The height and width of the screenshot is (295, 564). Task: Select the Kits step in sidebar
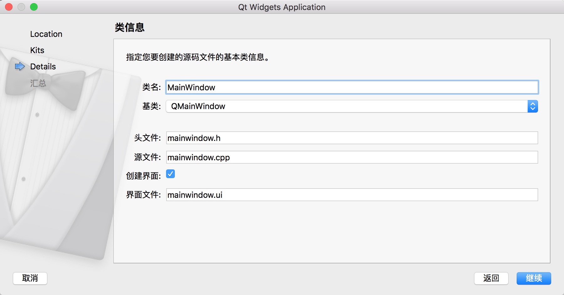click(37, 50)
